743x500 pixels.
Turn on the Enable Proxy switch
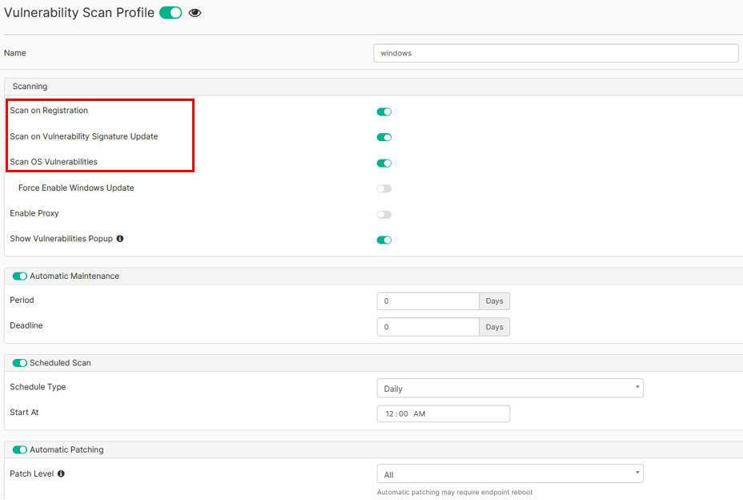(x=384, y=215)
